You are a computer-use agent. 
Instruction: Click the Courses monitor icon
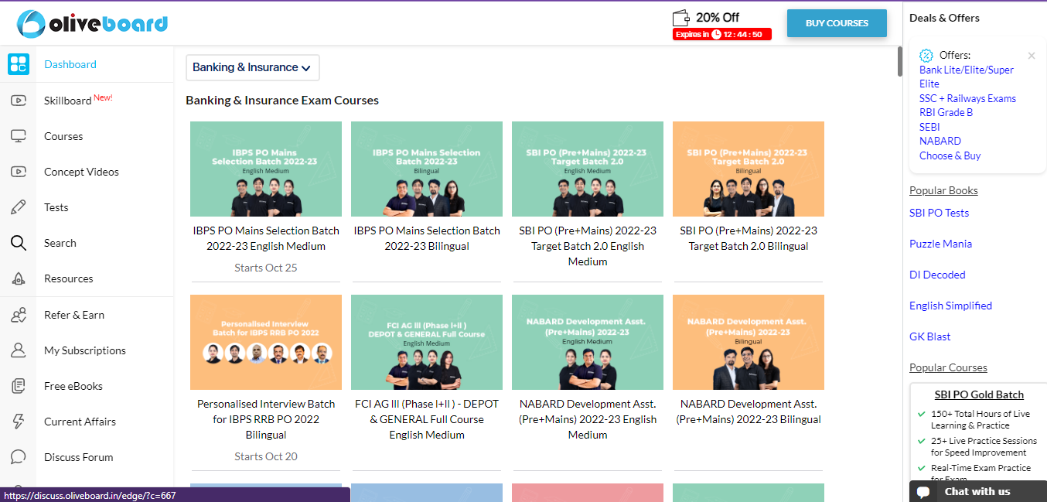tap(19, 136)
